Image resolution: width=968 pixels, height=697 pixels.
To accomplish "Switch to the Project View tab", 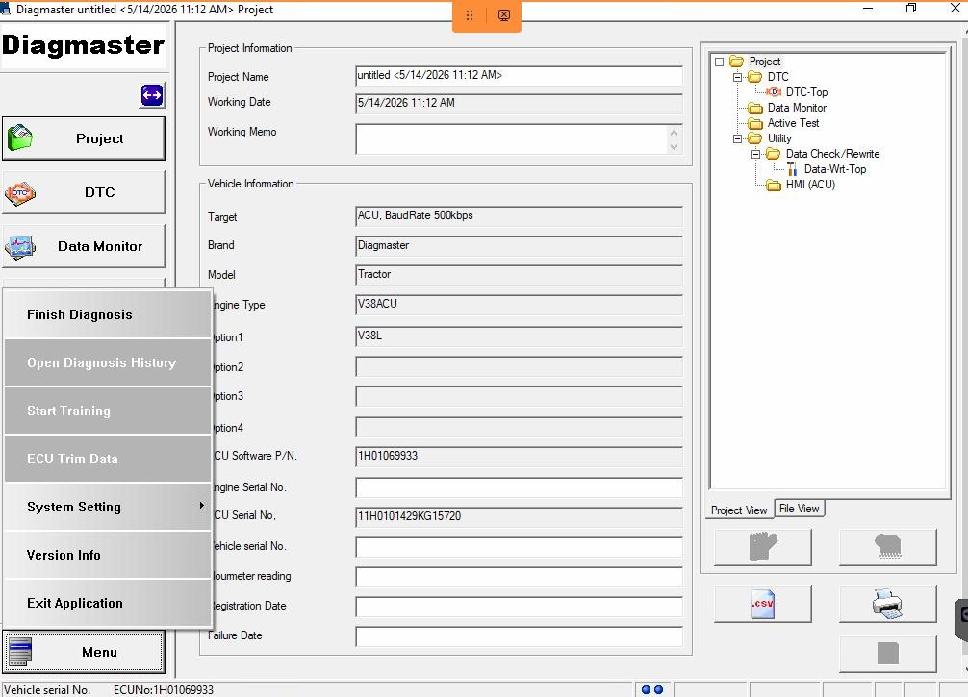I will (738, 510).
